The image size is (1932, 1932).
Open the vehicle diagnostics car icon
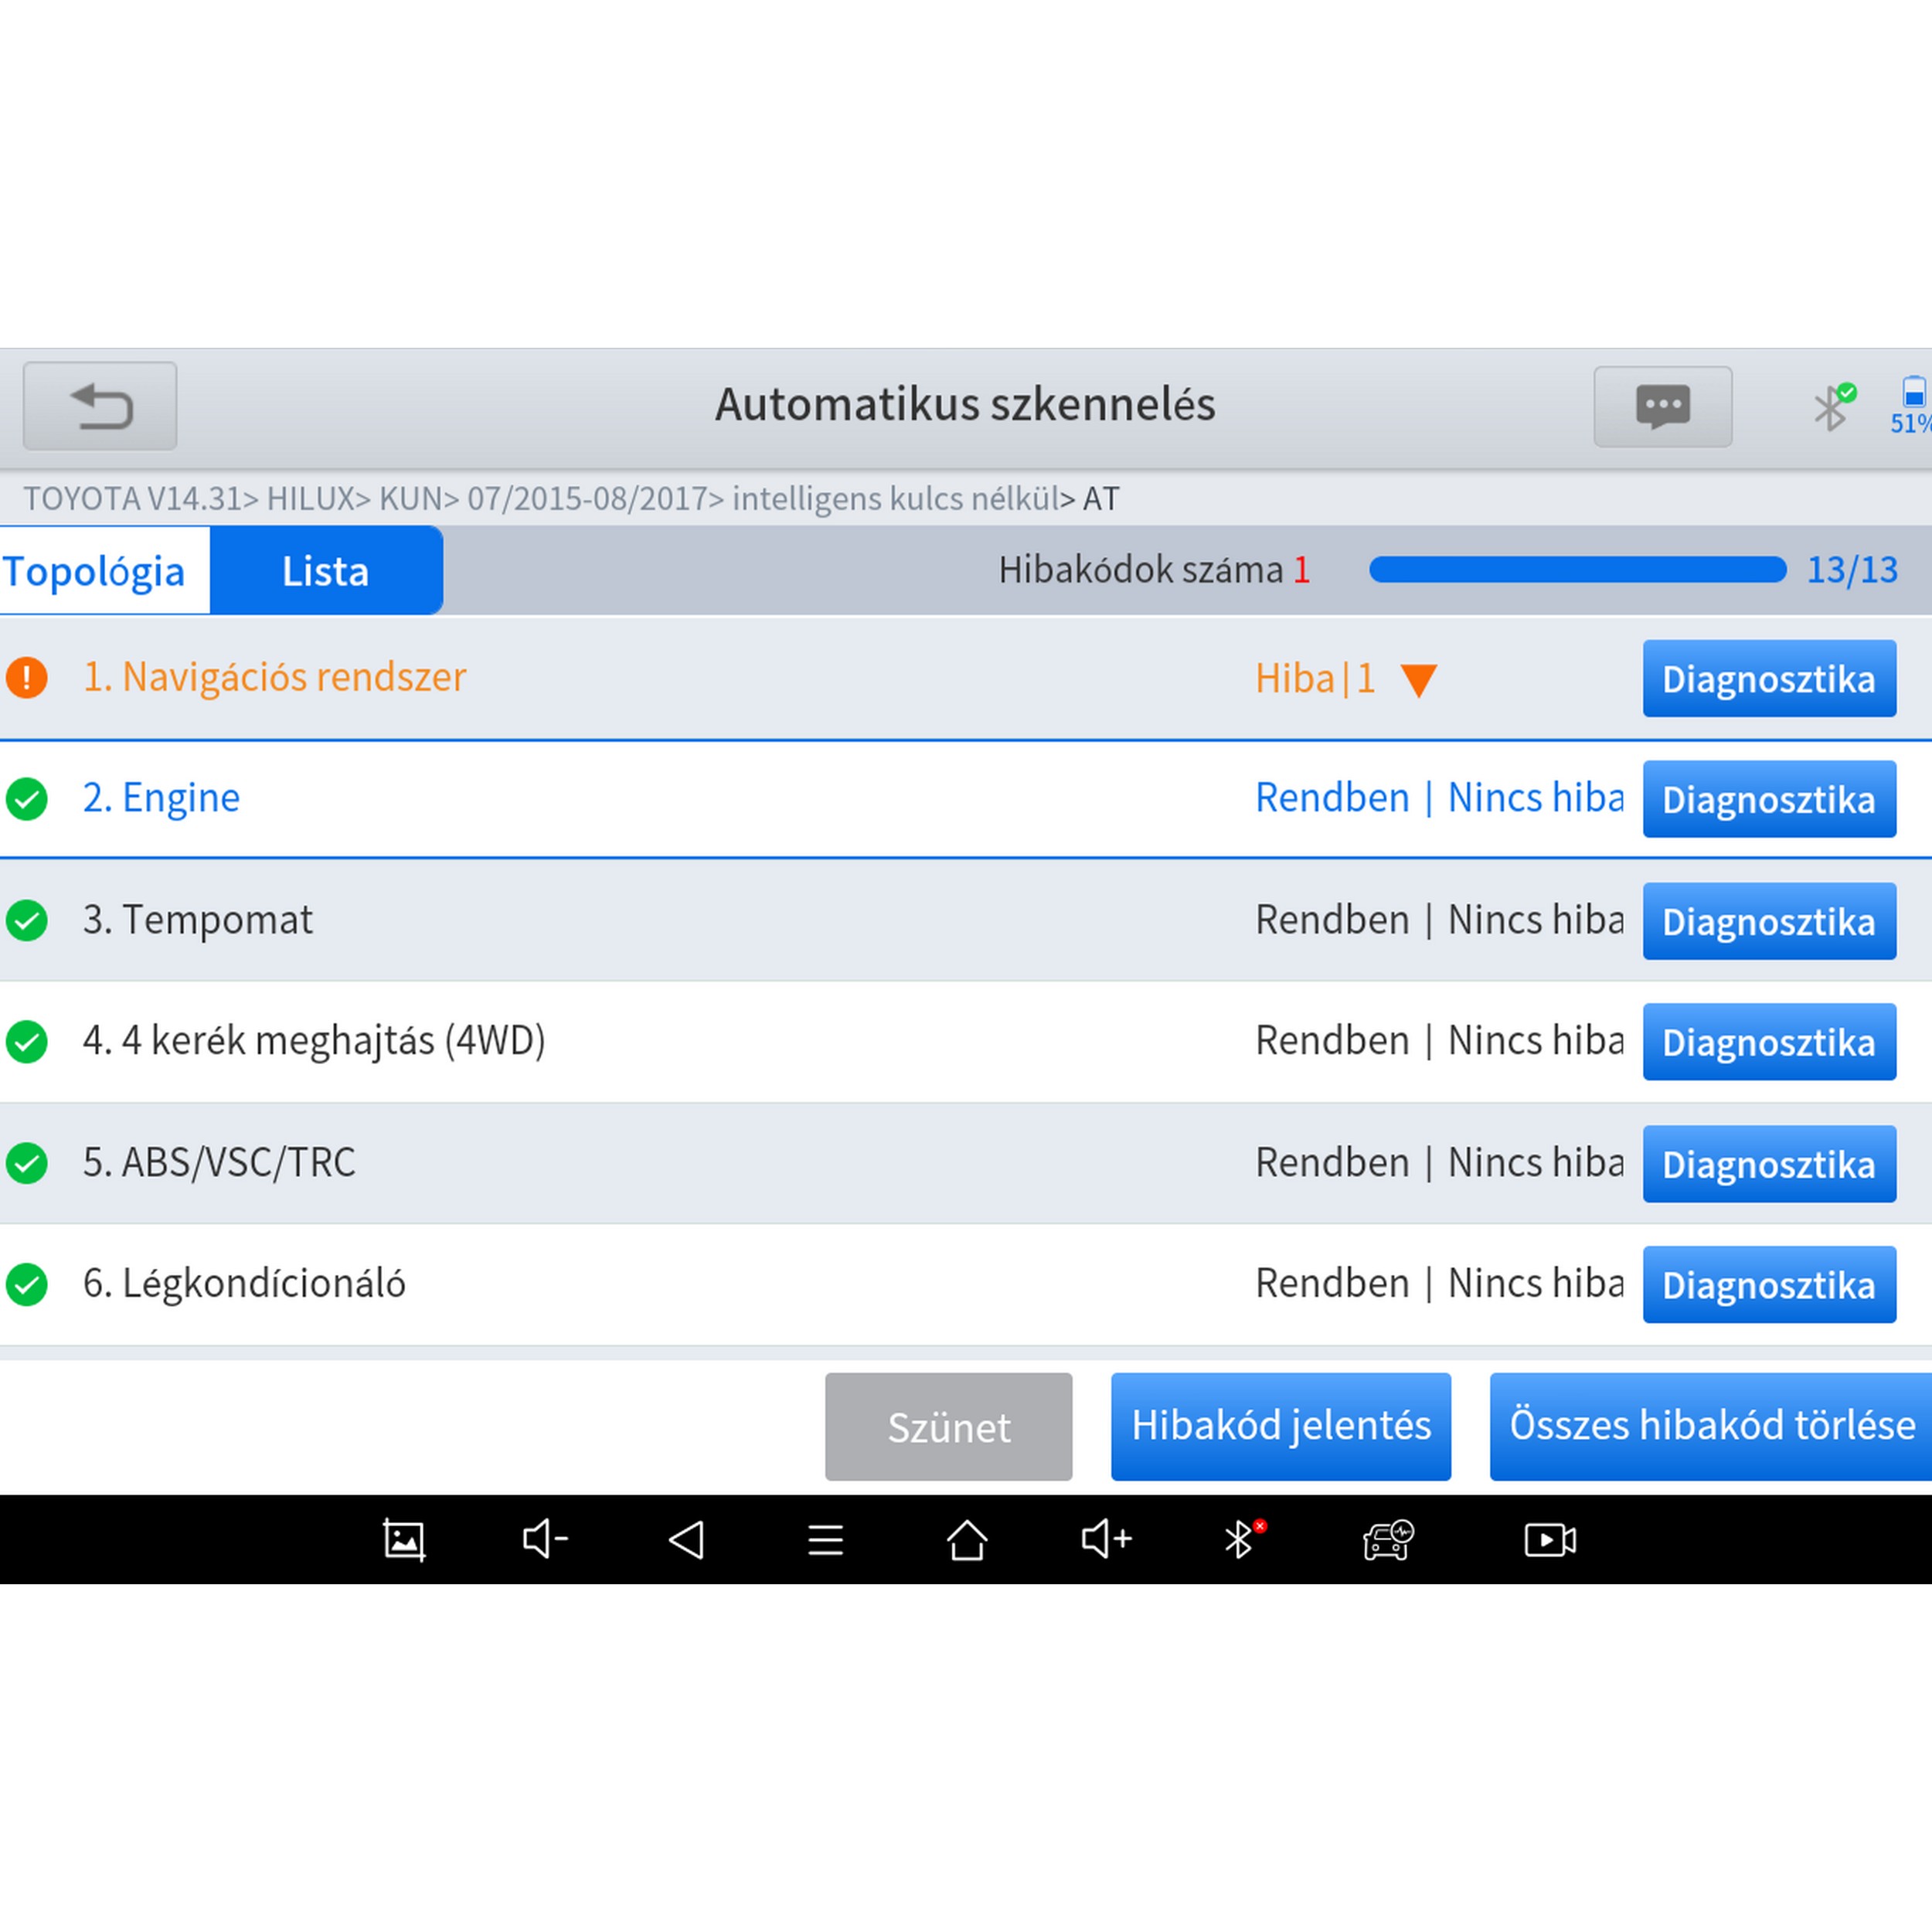1388,1540
